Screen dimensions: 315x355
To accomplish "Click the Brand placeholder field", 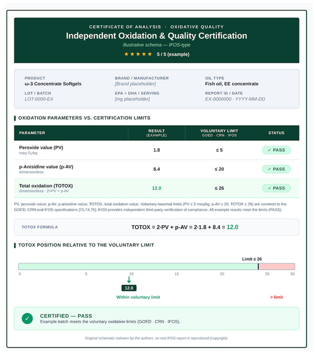I will pyautogui.click(x=135, y=84).
